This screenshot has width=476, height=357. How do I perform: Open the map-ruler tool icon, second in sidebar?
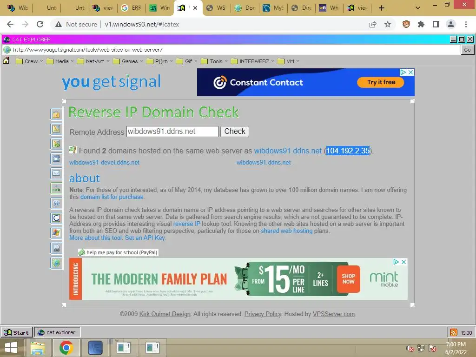tap(56, 129)
